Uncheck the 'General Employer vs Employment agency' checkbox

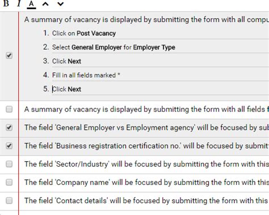coord(9,128)
